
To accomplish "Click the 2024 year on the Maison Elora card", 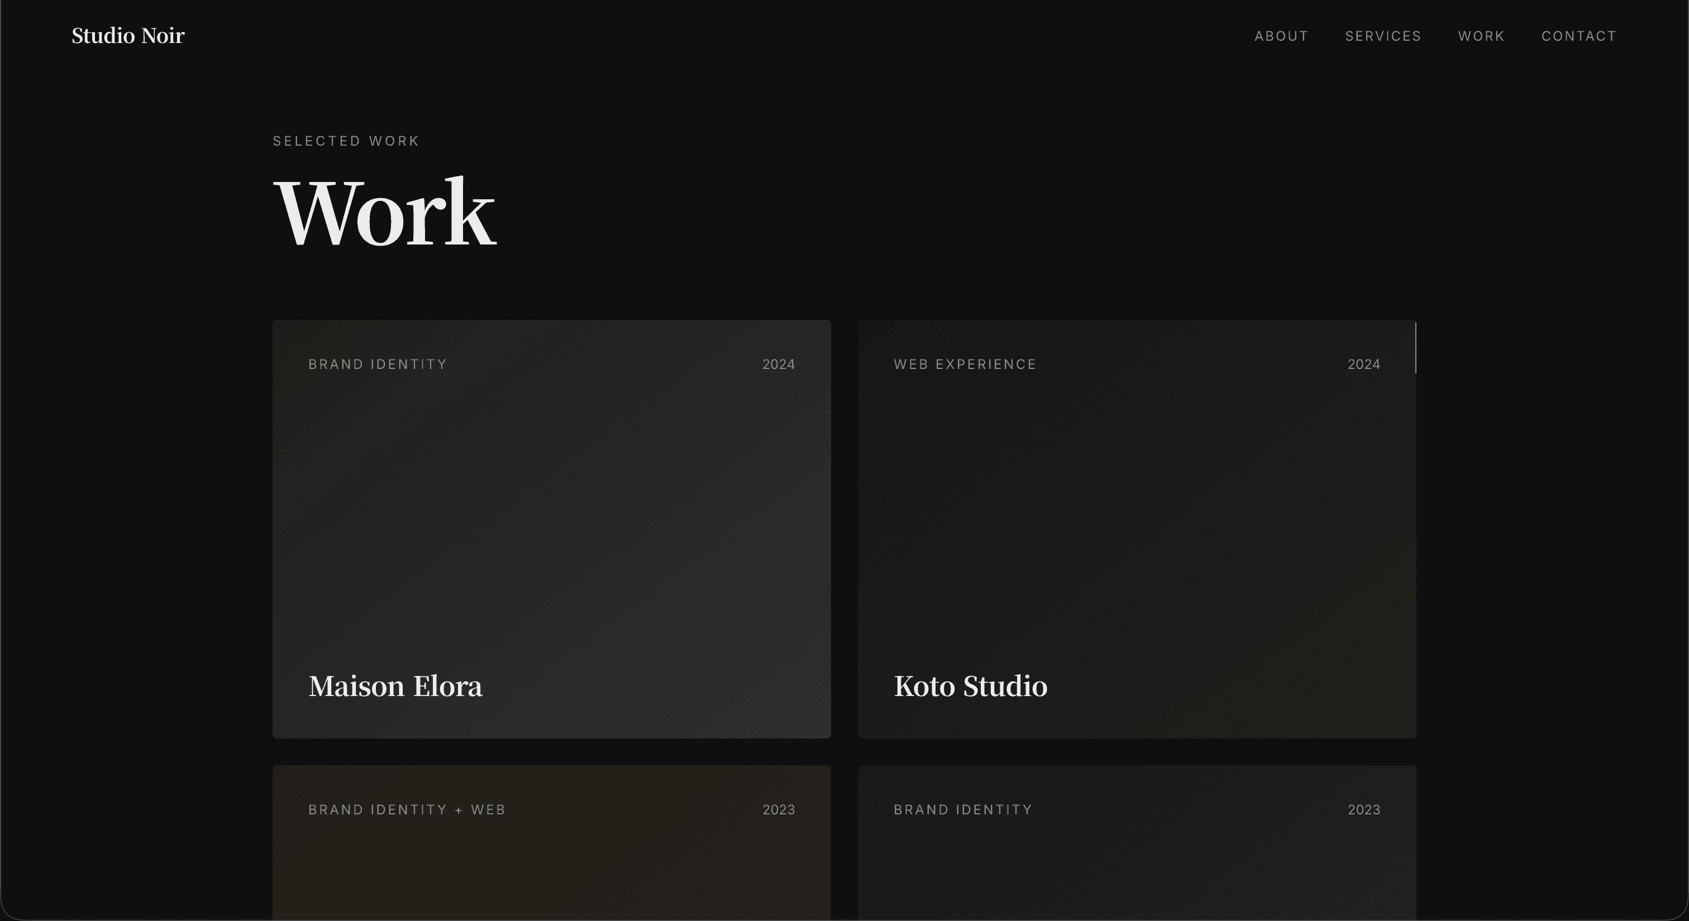I will 778,364.
